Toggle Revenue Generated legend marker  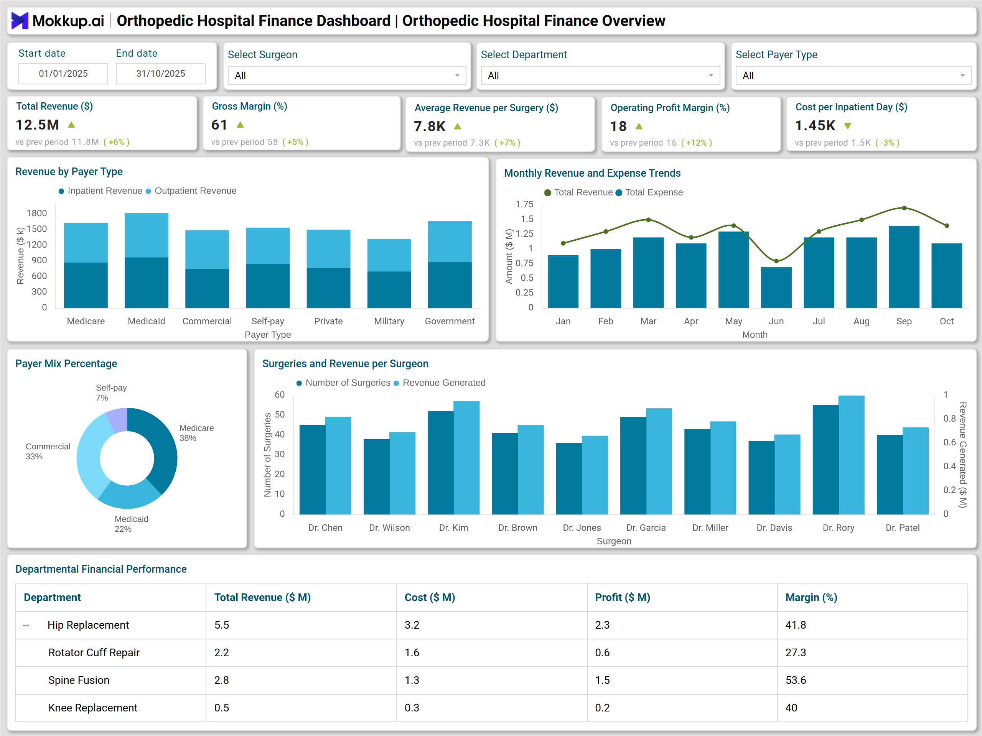point(396,383)
